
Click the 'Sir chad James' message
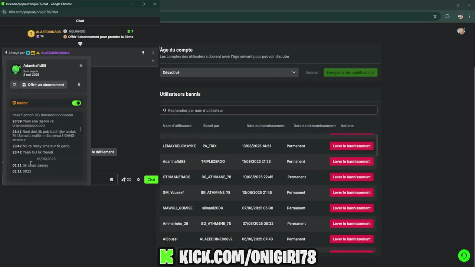tap(35, 165)
